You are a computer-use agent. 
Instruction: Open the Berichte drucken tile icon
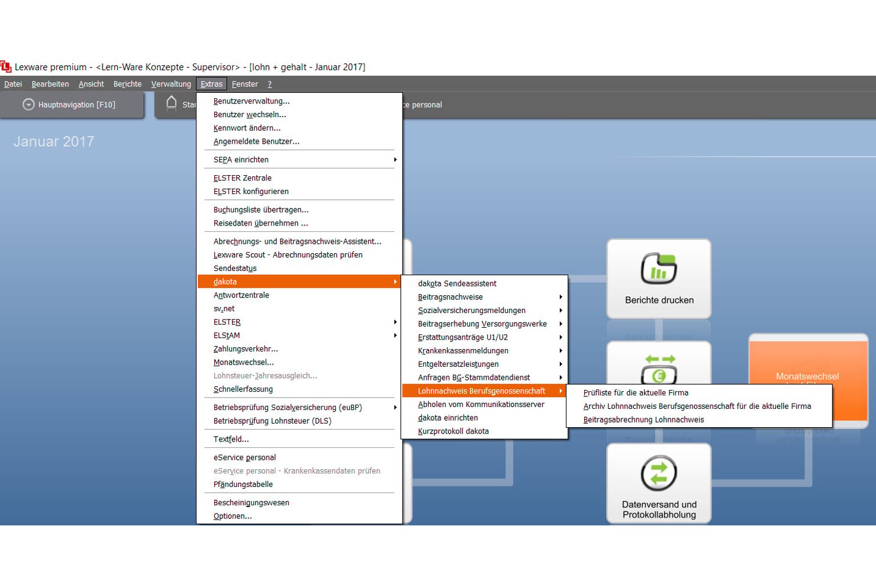659,269
